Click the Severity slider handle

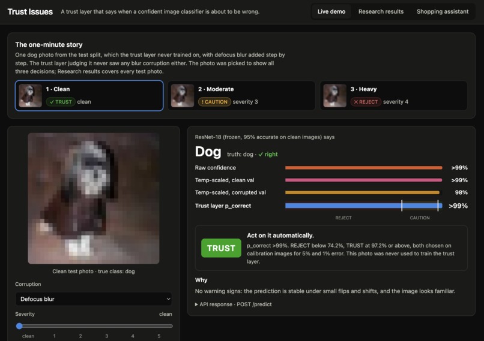[x=19, y=326]
